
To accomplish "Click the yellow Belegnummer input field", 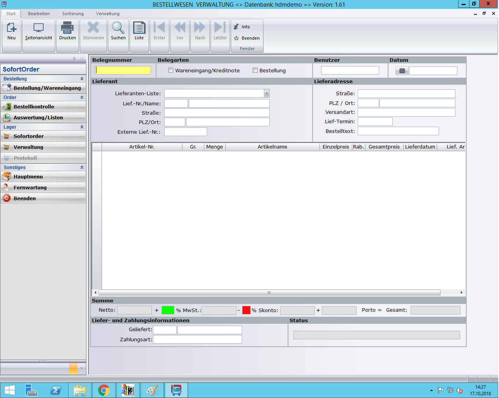I will [x=123, y=70].
